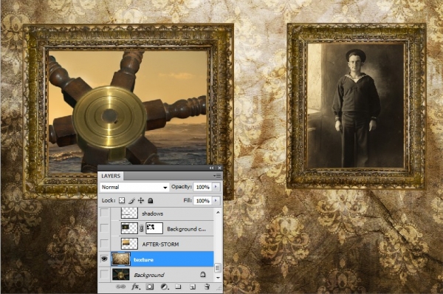Viewport: 443px width, 294px height.
Task: Click the lock icon on Background layer
Action: coord(202,274)
